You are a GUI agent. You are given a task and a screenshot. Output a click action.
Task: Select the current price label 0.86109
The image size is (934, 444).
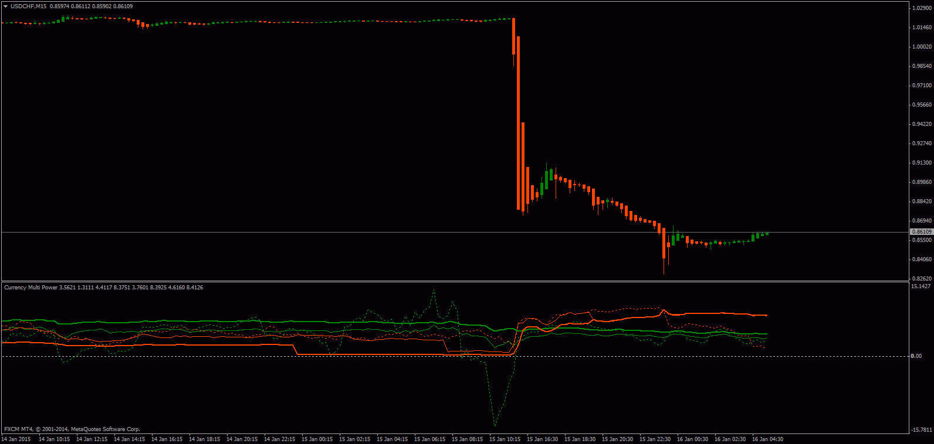[921, 232]
